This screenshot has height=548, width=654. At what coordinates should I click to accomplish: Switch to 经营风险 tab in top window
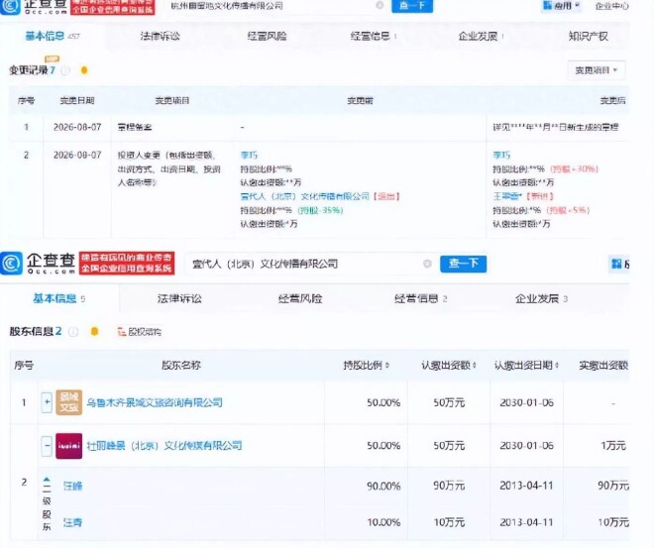click(x=267, y=37)
